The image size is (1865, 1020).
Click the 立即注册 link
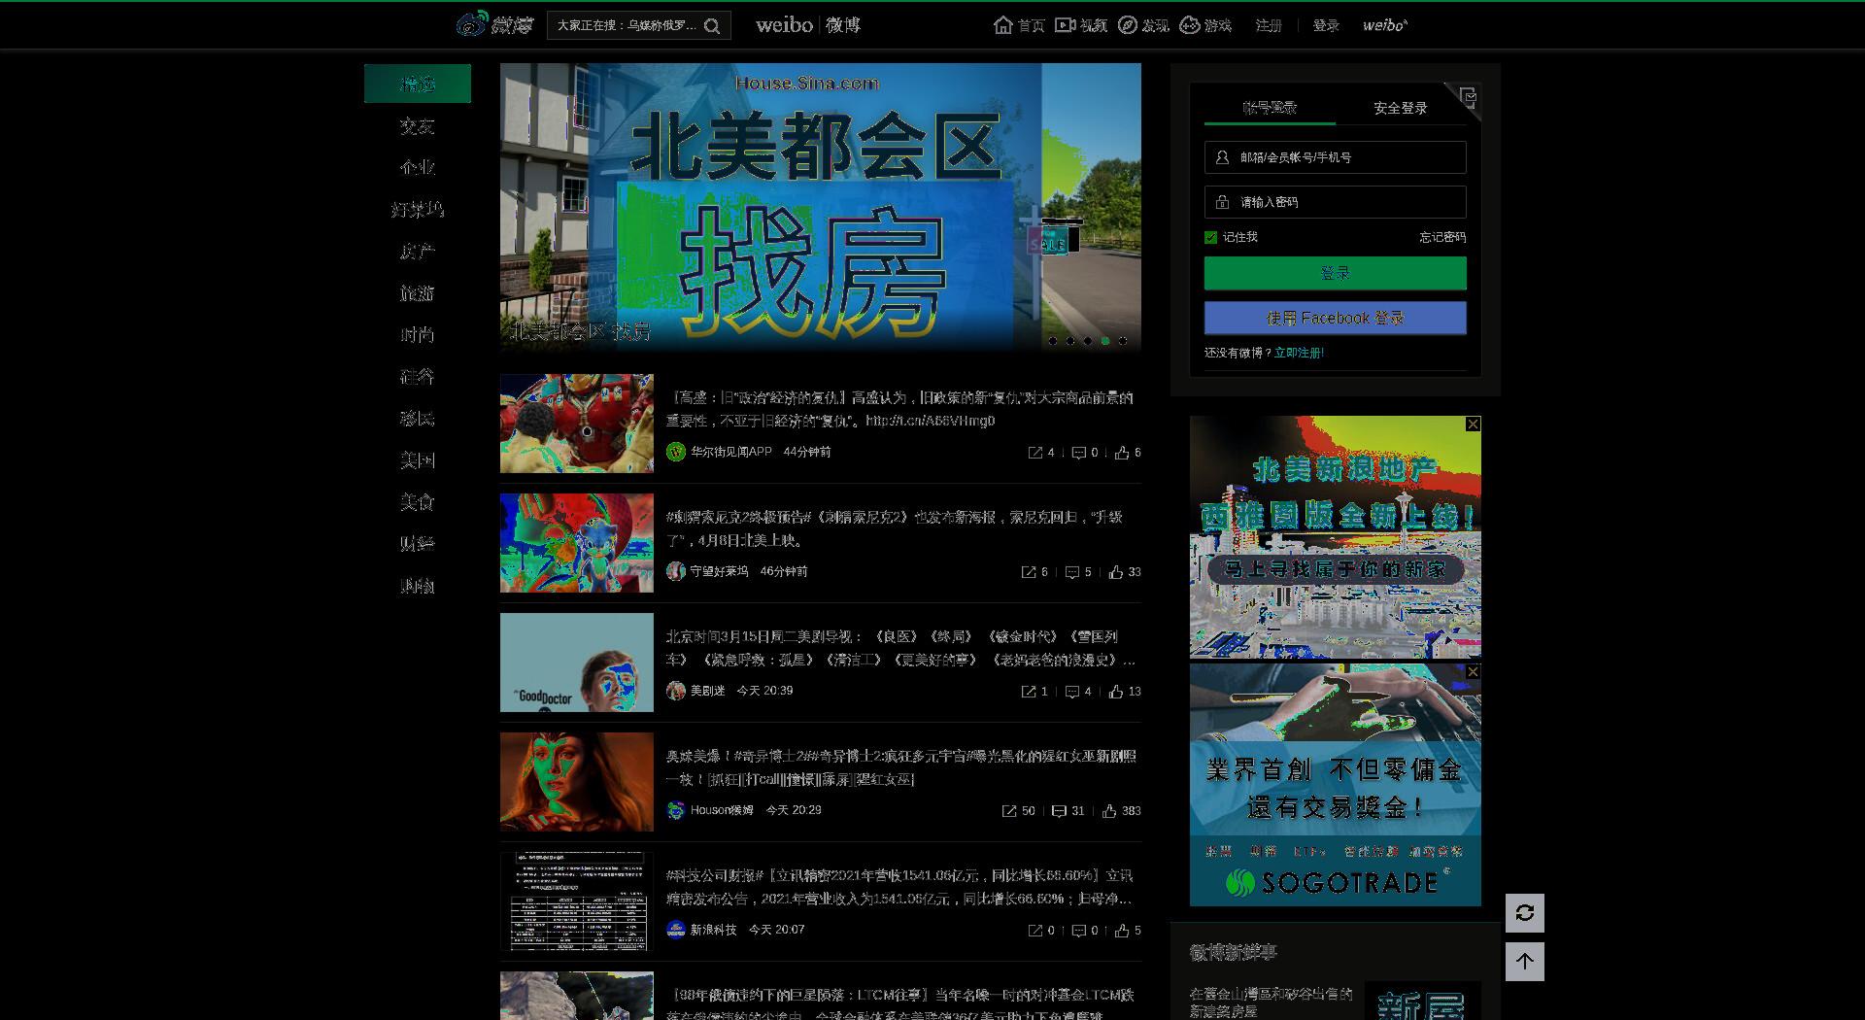click(x=1299, y=353)
